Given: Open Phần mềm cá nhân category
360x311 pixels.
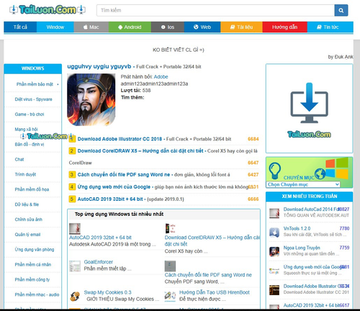Looking at the screenshot, I should click(33, 264).
